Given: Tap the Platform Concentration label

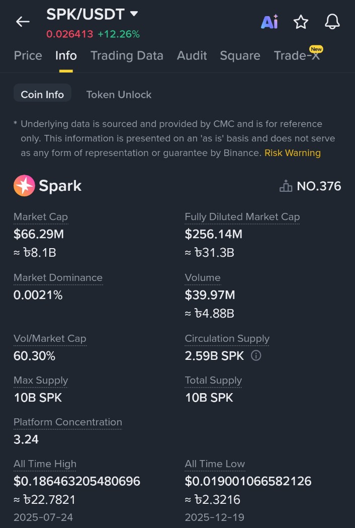Looking at the screenshot, I should point(67,422).
